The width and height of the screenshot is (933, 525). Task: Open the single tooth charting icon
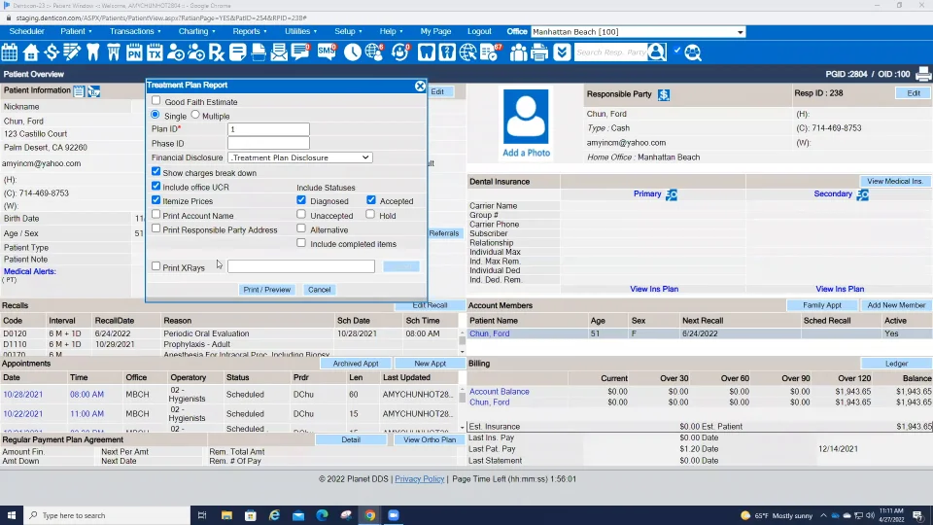point(93,52)
